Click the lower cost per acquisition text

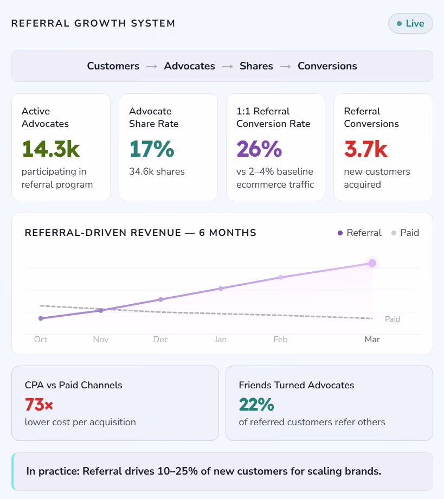pos(80,422)
